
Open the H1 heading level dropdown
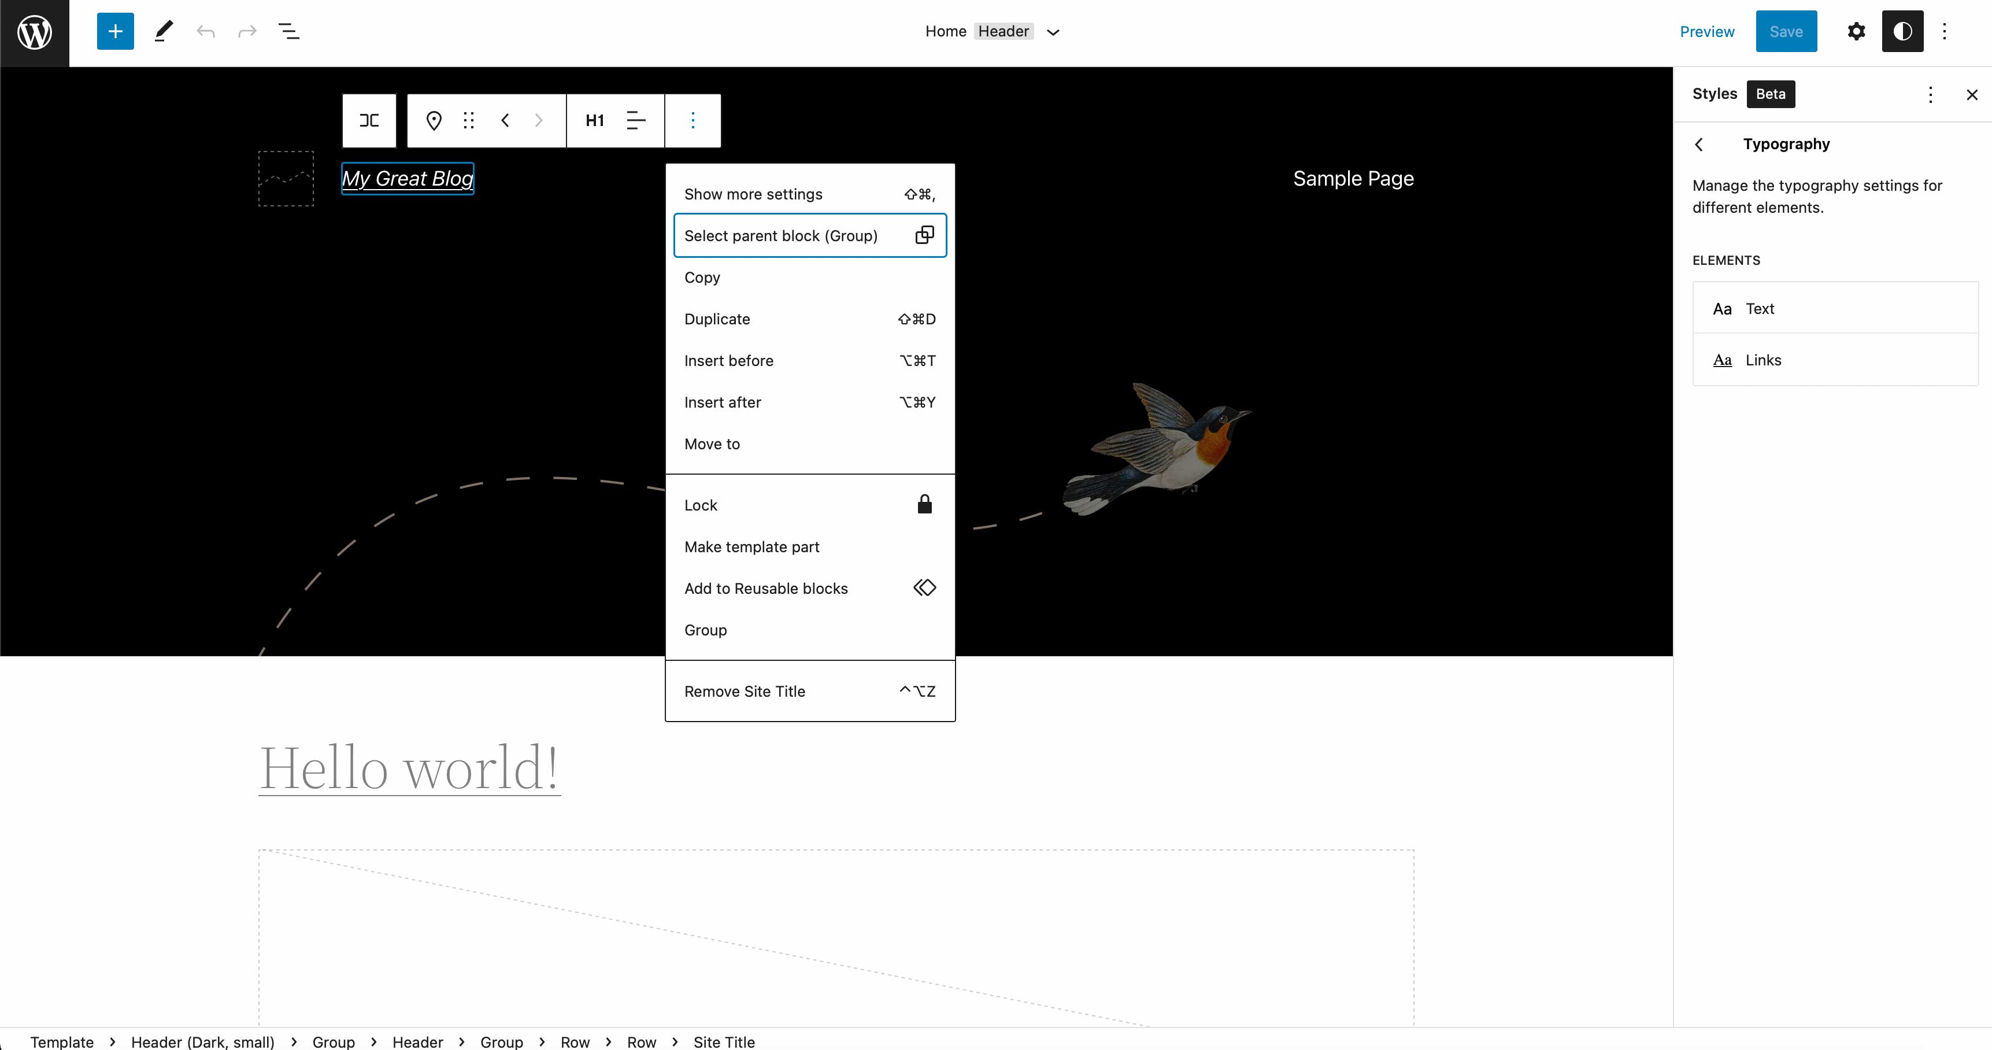[x=595, y=121]
